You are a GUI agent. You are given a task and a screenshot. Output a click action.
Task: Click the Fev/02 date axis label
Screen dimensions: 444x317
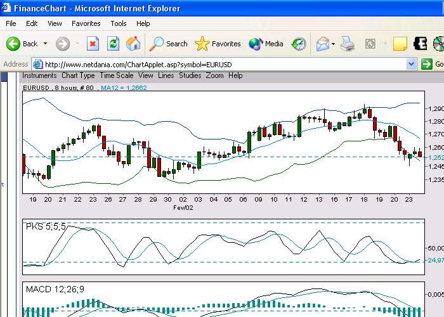pyautogui.click(x=183, y=208)
